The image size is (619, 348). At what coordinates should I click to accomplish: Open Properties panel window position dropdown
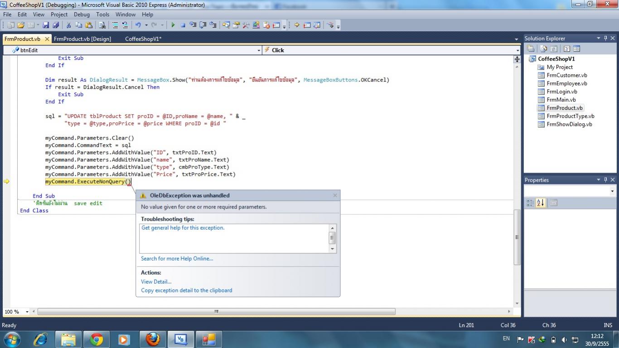(x=599, y=180)
